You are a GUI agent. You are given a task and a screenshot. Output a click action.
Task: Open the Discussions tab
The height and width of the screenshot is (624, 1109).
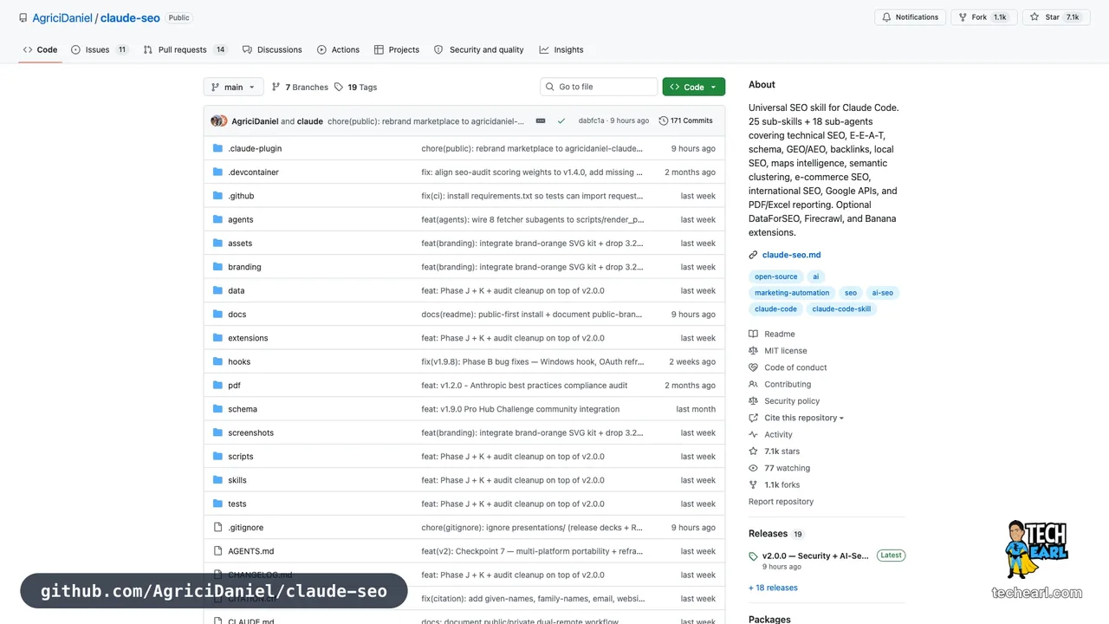(x=272, y=49)
